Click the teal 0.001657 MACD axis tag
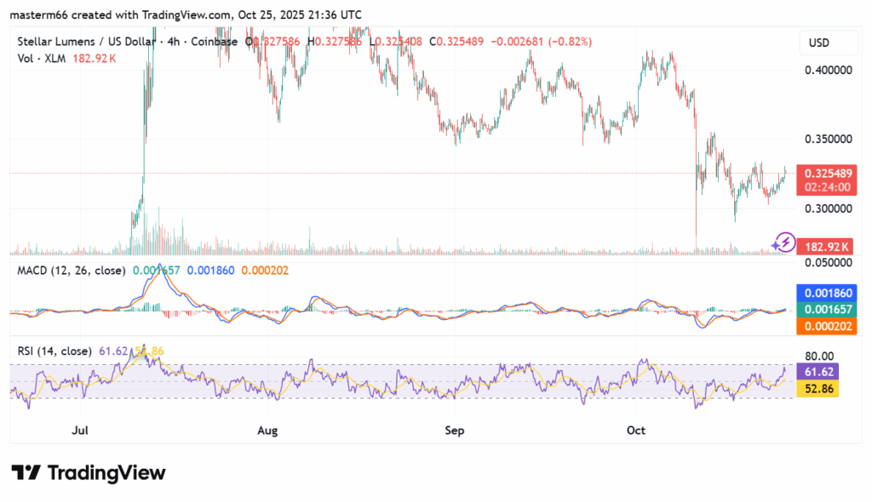 (823, 309)
